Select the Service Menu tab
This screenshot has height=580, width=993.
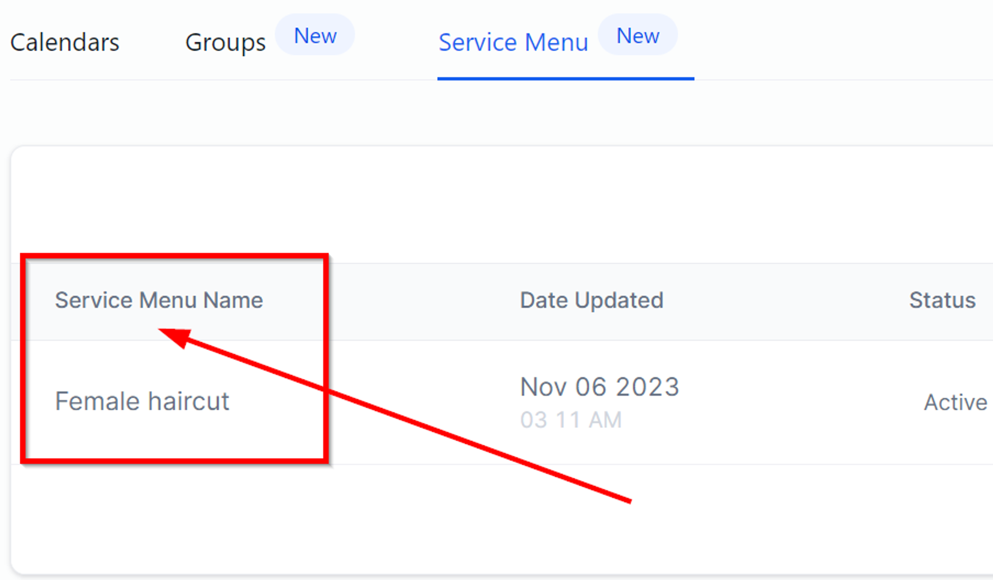(513, 42)
